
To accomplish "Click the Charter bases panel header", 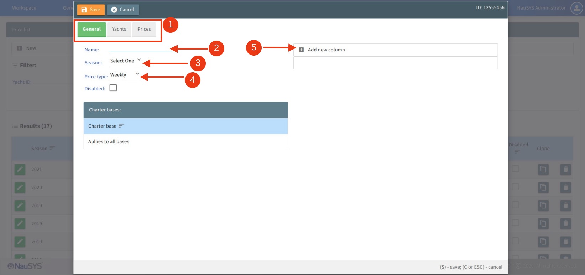I will 186,110.
